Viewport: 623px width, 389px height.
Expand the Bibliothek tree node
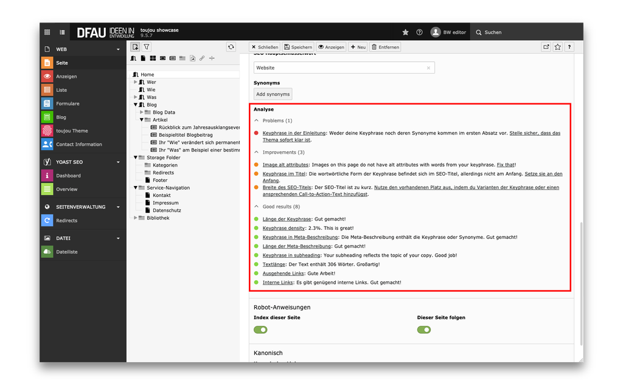point(136,218)
